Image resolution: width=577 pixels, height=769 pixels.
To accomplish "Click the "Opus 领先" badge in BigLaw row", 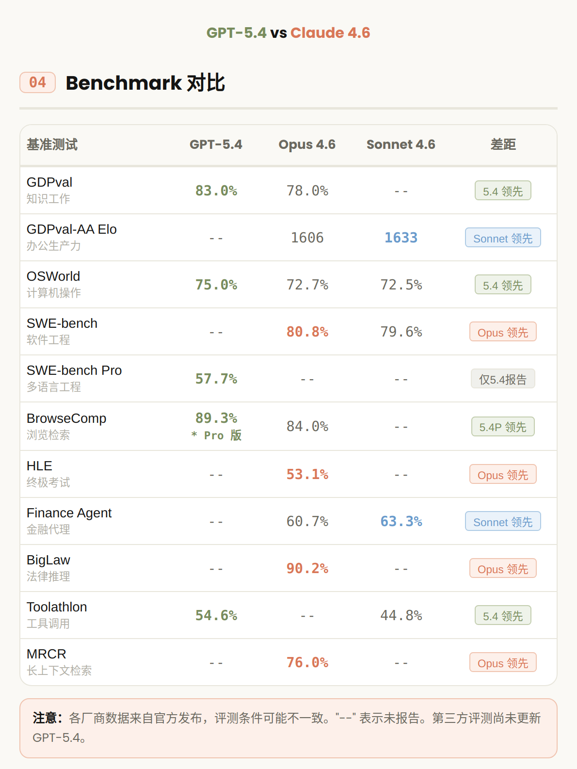I will click(503, 568).
